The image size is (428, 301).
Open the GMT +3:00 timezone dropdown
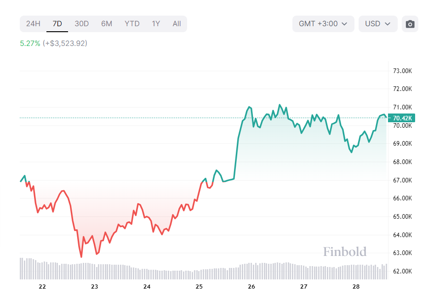tap(323, 24)
